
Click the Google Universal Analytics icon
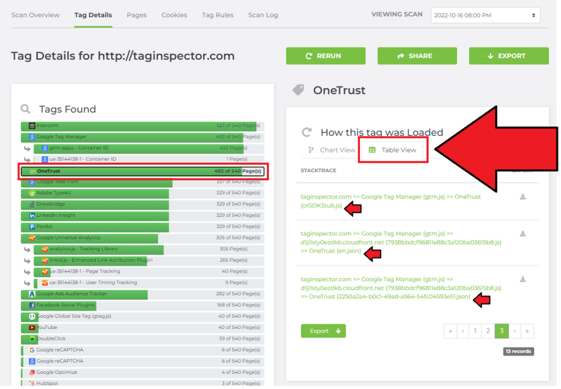click(x=32, y=238)
